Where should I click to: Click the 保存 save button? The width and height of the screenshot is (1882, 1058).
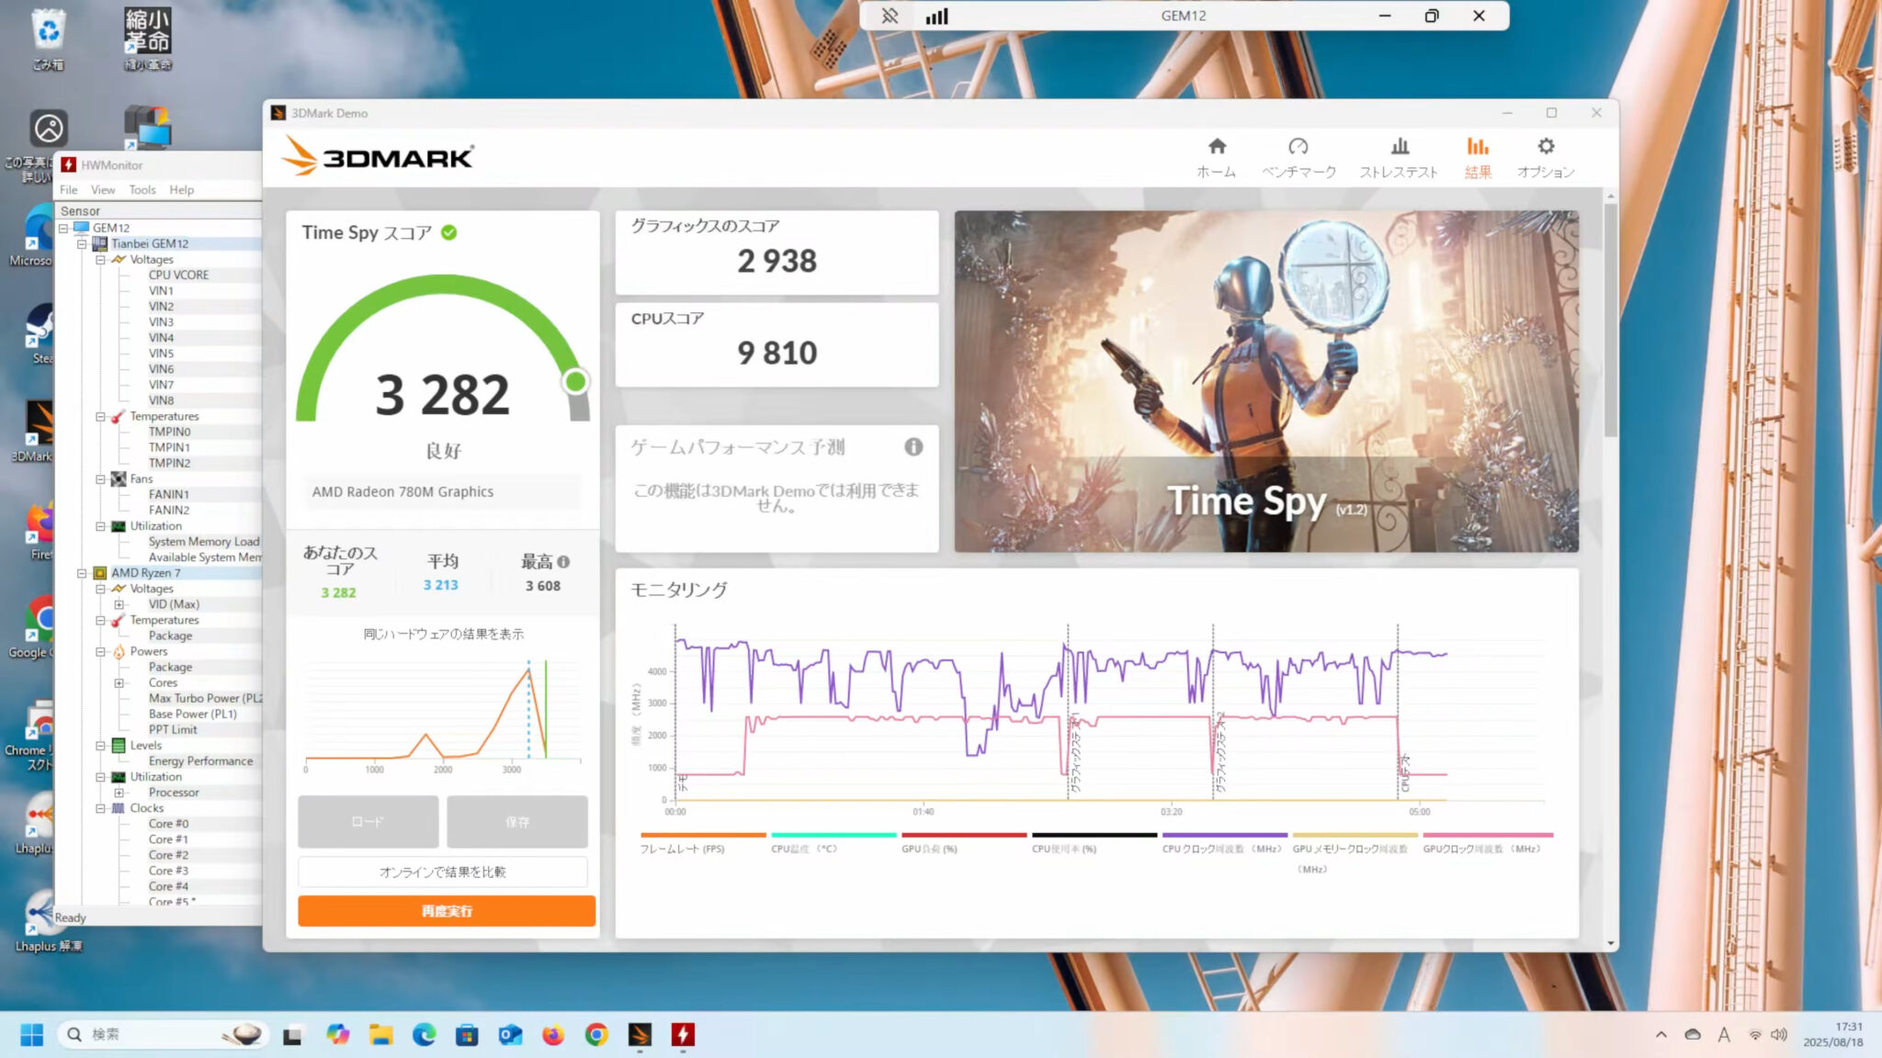[x=517, y=821]
